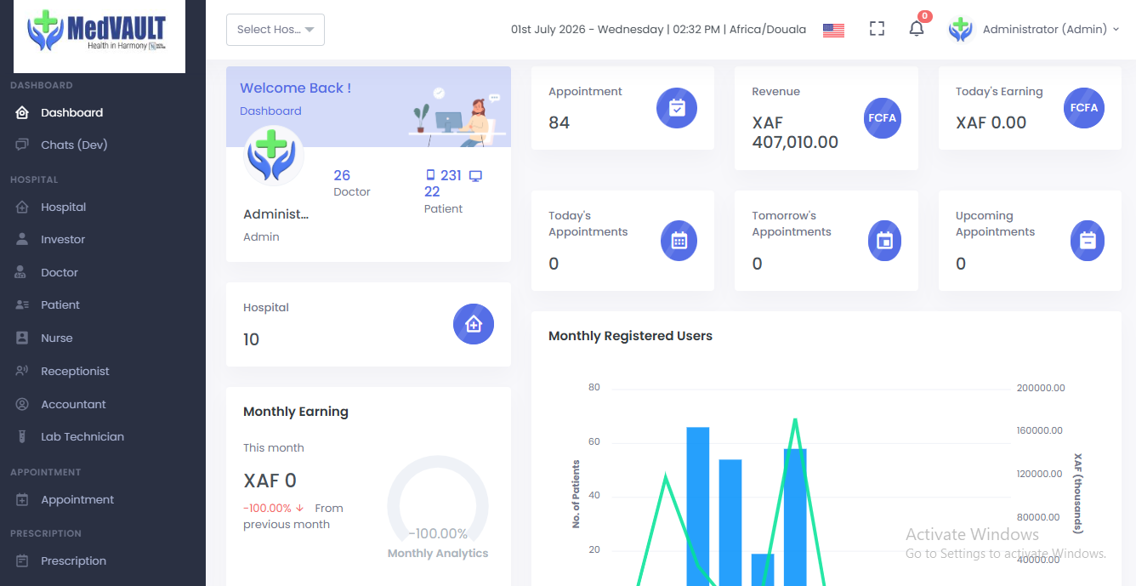Click the Hospital count 10
This screenshot has height=586, width=1136.
(251, 339)
